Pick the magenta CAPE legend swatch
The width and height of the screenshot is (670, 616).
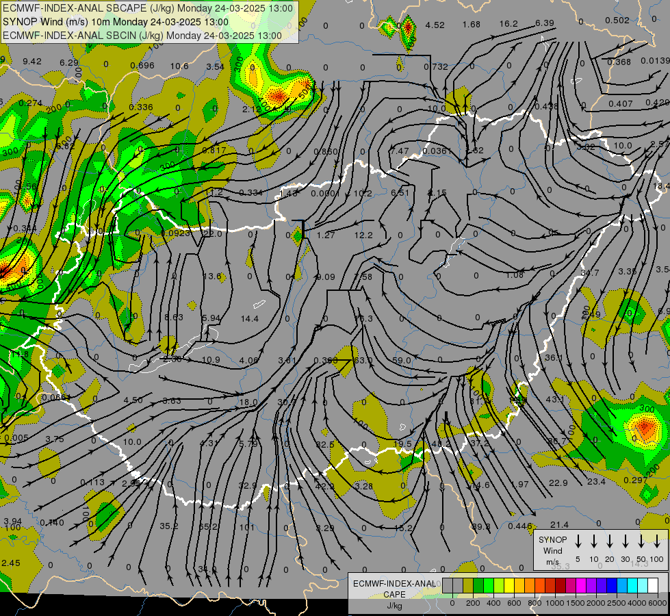[581, 586]
